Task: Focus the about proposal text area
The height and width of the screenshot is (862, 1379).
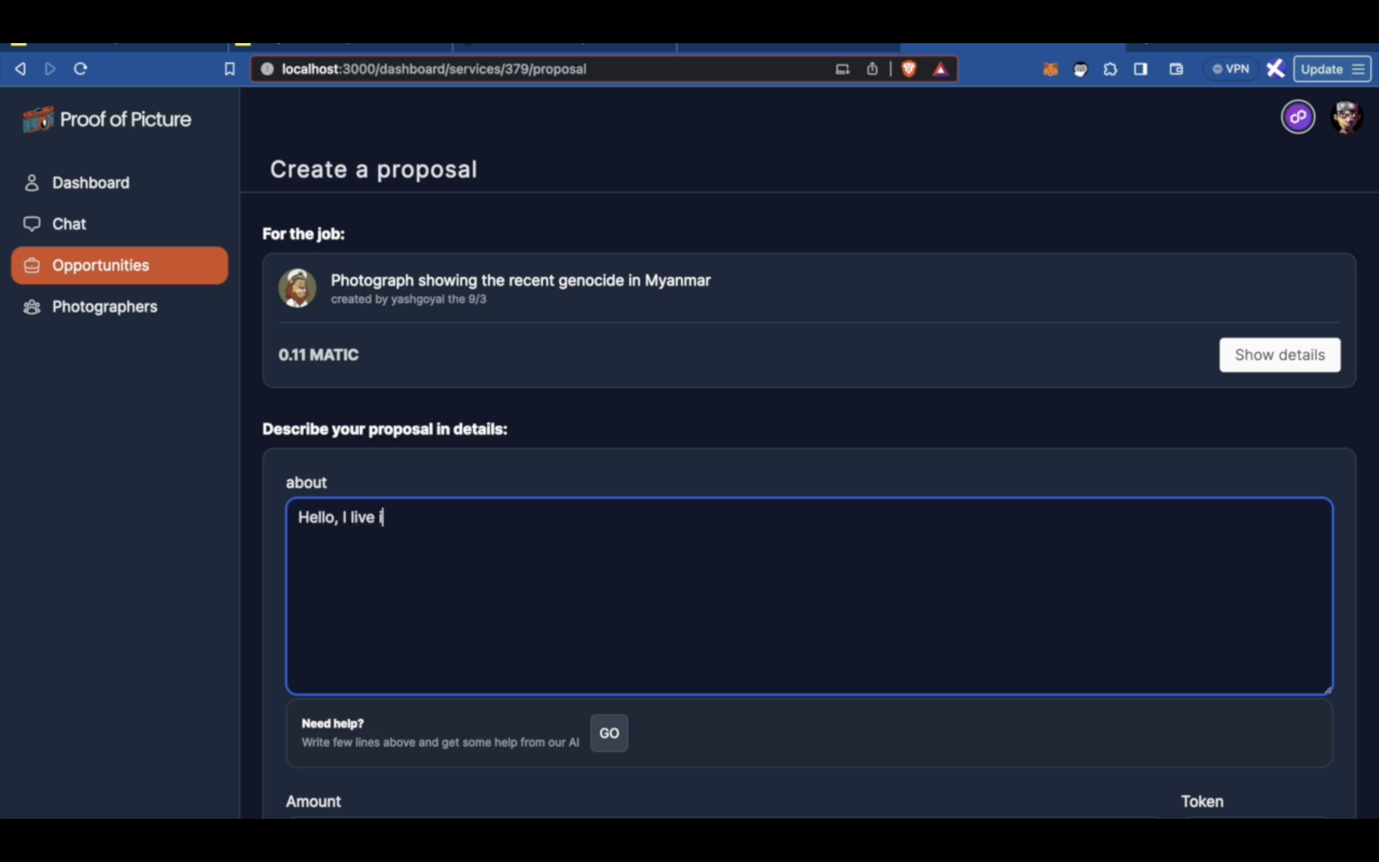Action: [x=809, y=596]
